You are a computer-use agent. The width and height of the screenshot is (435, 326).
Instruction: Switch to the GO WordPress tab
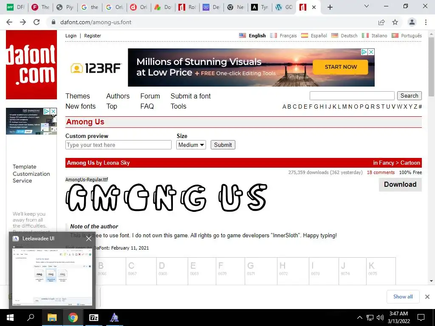pos(284,7)
